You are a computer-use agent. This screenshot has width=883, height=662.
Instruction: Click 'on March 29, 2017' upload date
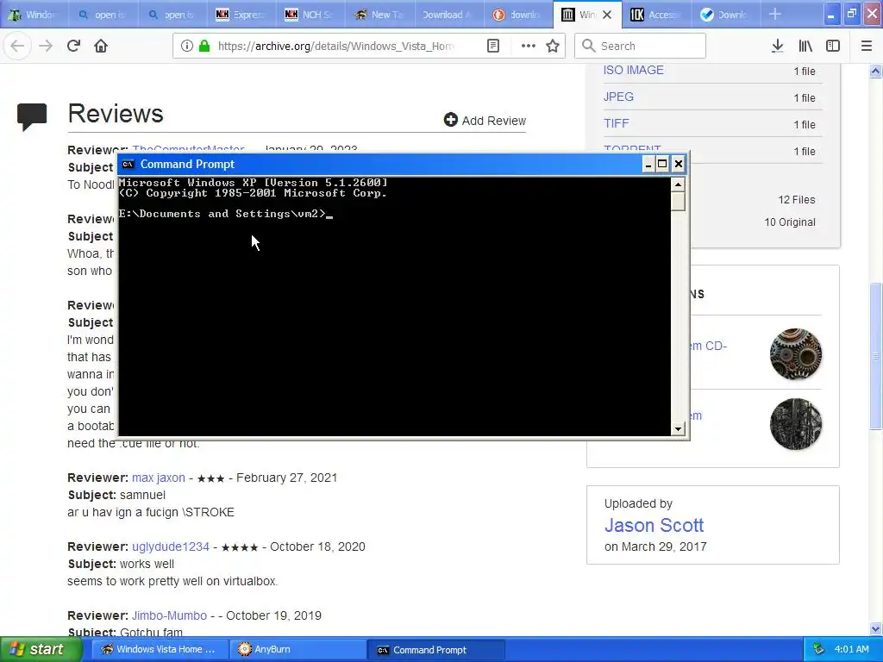point(655,546)
